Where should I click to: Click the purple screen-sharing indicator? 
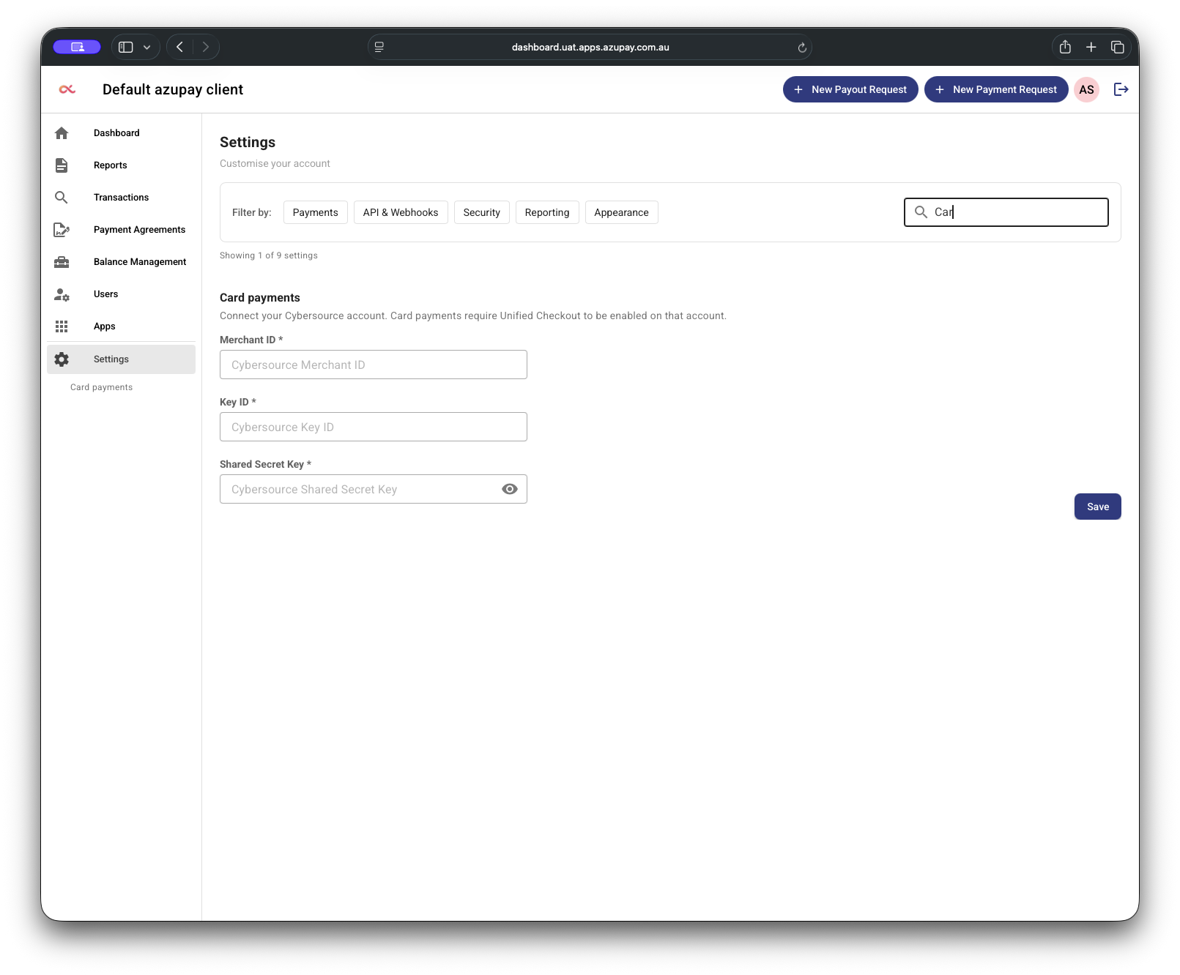pyautogui.click(x=77, y=47)
